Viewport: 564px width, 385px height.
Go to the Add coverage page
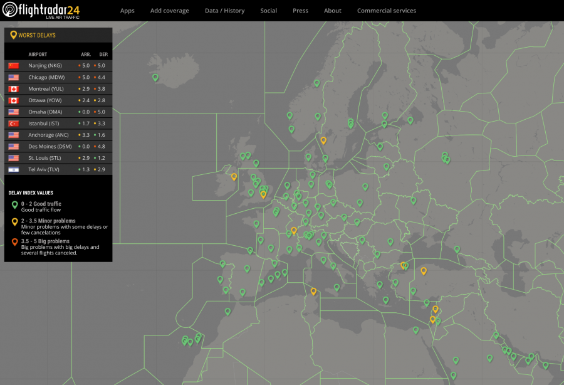pyautogui.click(x=169, y=11)
